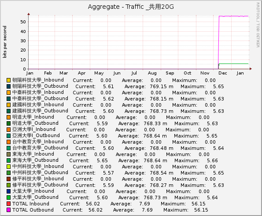Click the 5.61 current for 朝陽科技大學_Outbound
Screen dimensions: 262x216
point(108,86)
